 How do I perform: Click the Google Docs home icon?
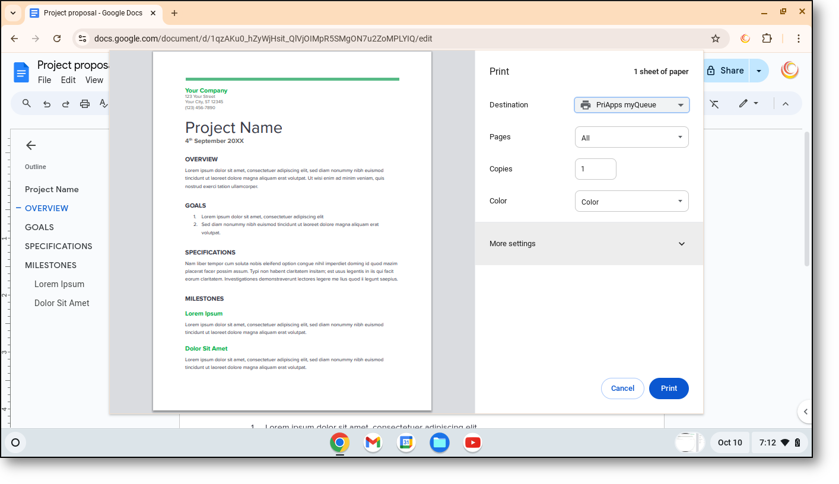click(x=21, y=73)
